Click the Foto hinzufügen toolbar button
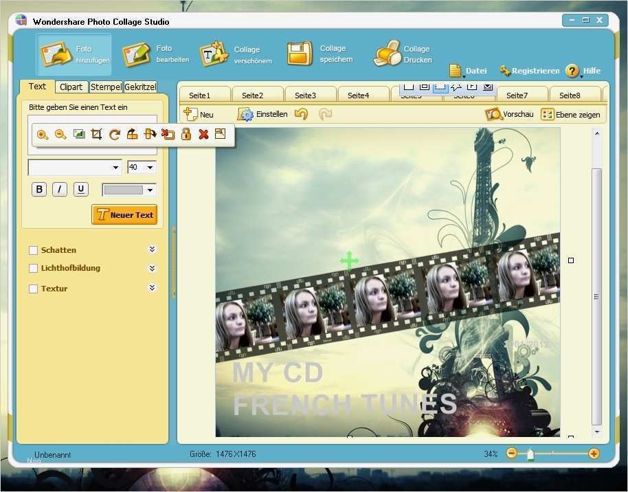Viewport: 628px width, 492px height. pyautogui.click(x=74, y=54)
